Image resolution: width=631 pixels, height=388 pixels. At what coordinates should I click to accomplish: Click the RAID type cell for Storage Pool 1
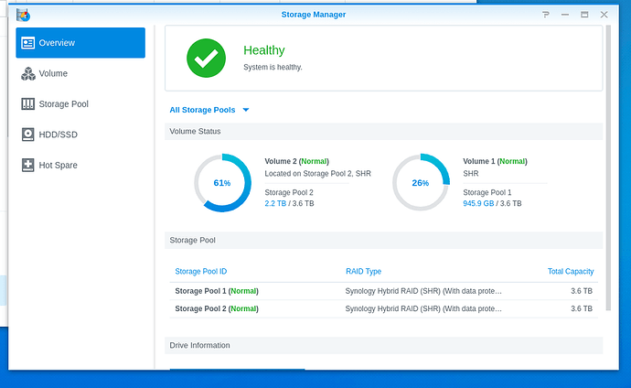[423, 291]
